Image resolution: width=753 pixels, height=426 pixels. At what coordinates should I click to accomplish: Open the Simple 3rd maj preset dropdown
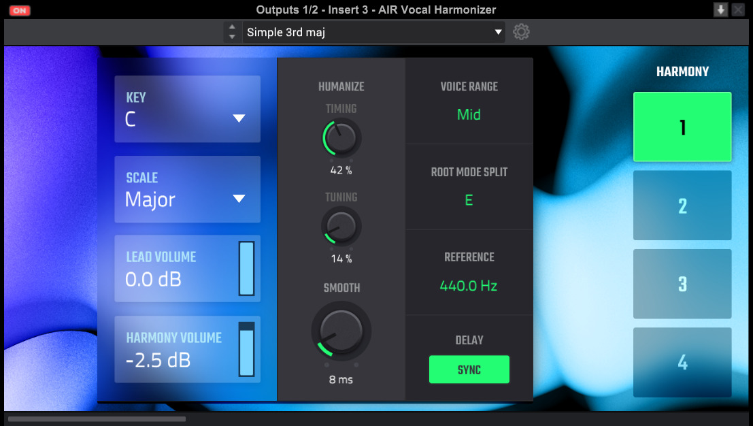[373, 32]
